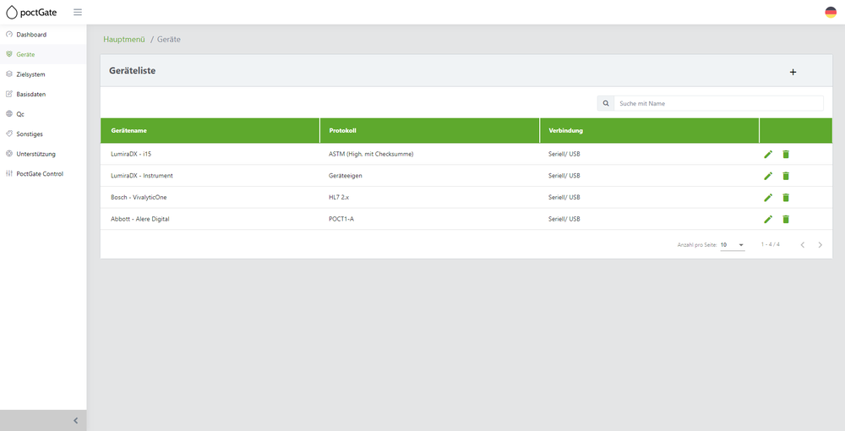Add a new device with plus icon
Image resolution: width=845 pixels, height=431 pixels.
793,72
